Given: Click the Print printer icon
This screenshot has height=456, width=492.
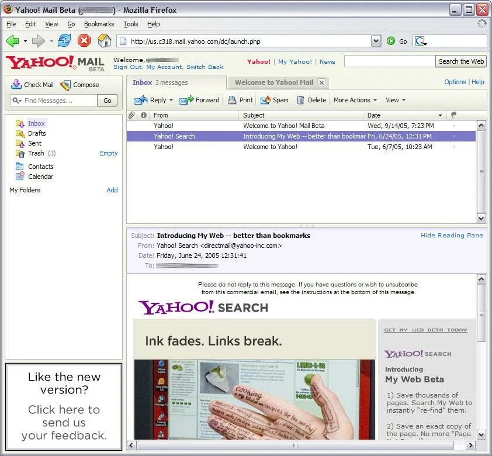Looking at the screenshot, I should 232,100.
